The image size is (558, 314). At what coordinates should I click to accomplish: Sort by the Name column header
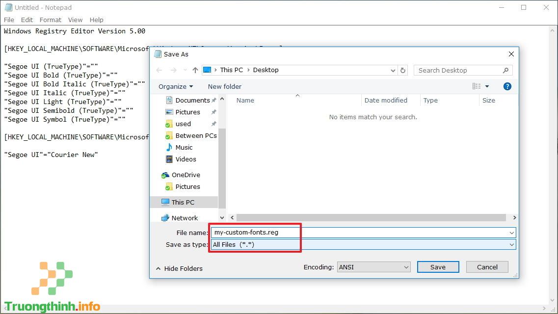245,100
